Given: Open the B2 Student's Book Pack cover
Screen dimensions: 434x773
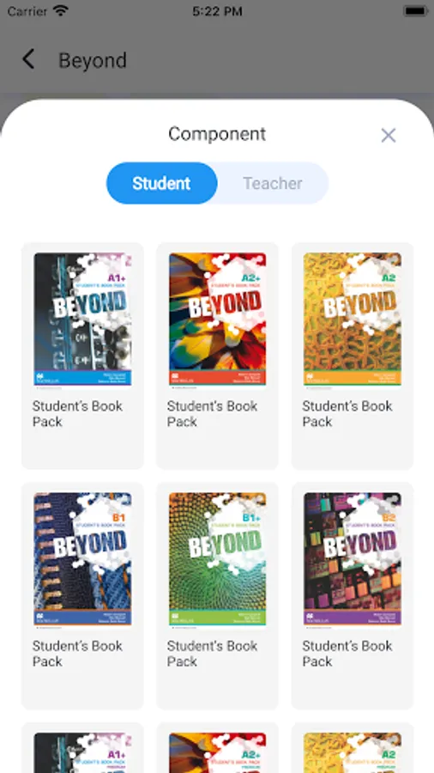Looking at the screenshot, I should tap(353, 561).
